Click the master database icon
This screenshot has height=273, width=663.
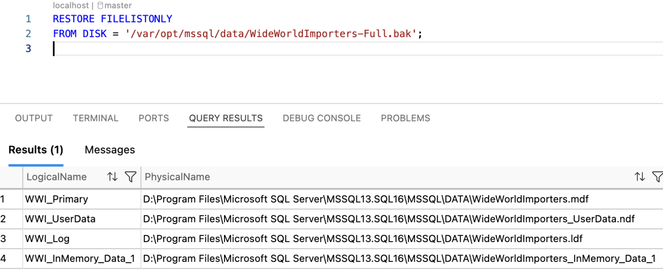point(100,6)
